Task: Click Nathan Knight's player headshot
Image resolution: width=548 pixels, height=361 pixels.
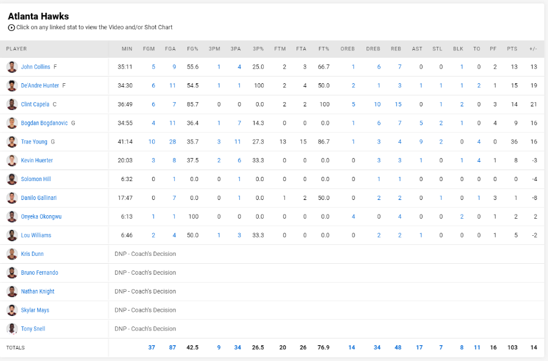Action: pos(12,292)
